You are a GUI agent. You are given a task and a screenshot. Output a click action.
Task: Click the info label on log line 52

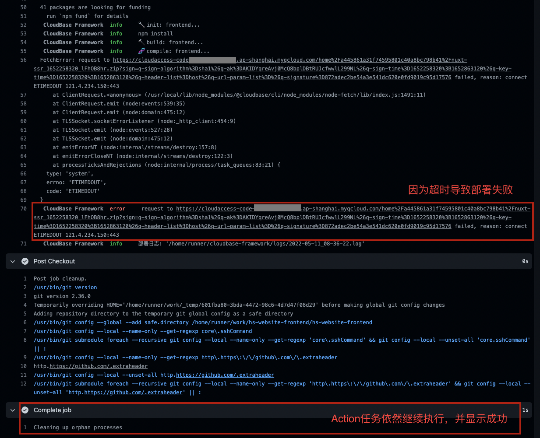116,25
